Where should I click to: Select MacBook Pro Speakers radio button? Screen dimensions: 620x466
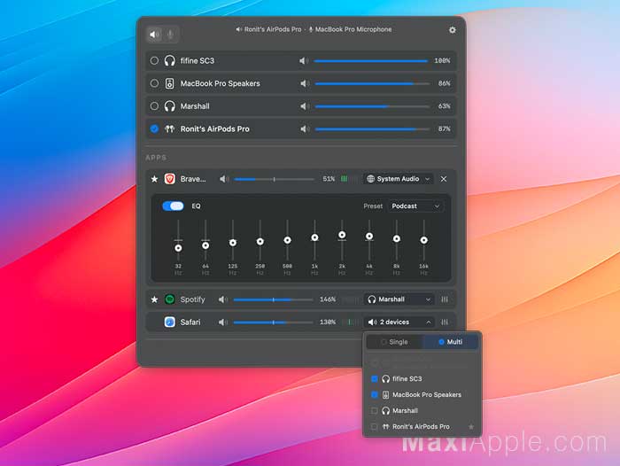[154, 83]
